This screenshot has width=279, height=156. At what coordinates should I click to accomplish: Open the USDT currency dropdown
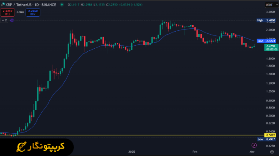click(272, 5)
